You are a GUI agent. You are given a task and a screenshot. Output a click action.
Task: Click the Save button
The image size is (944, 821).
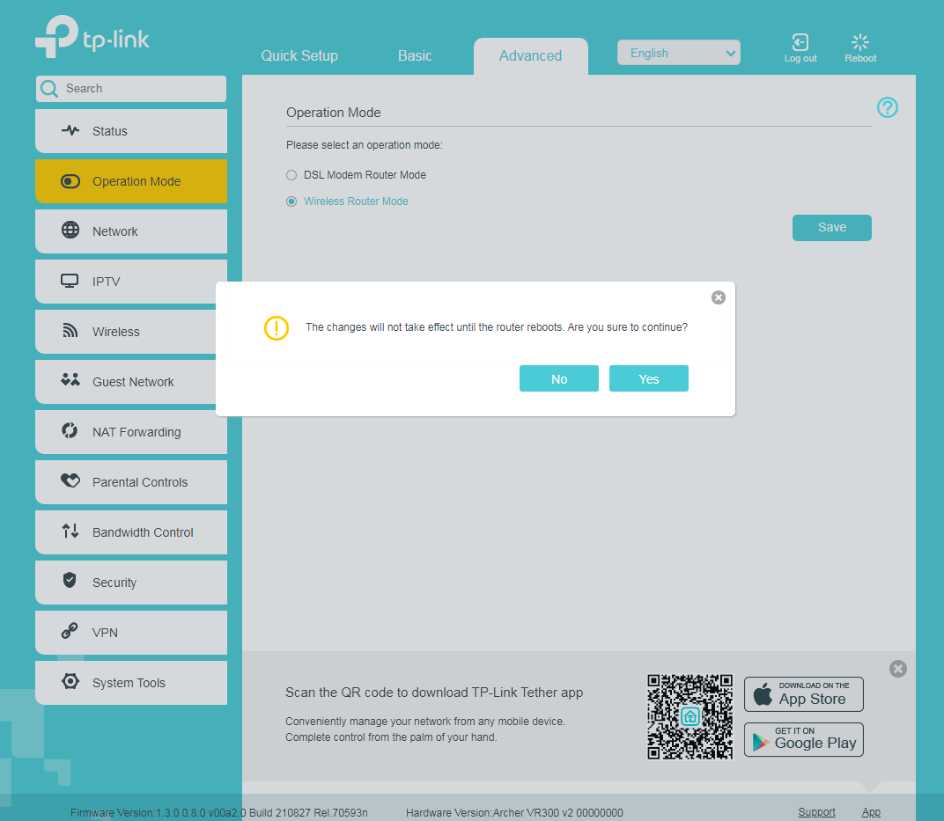[832, 227]
